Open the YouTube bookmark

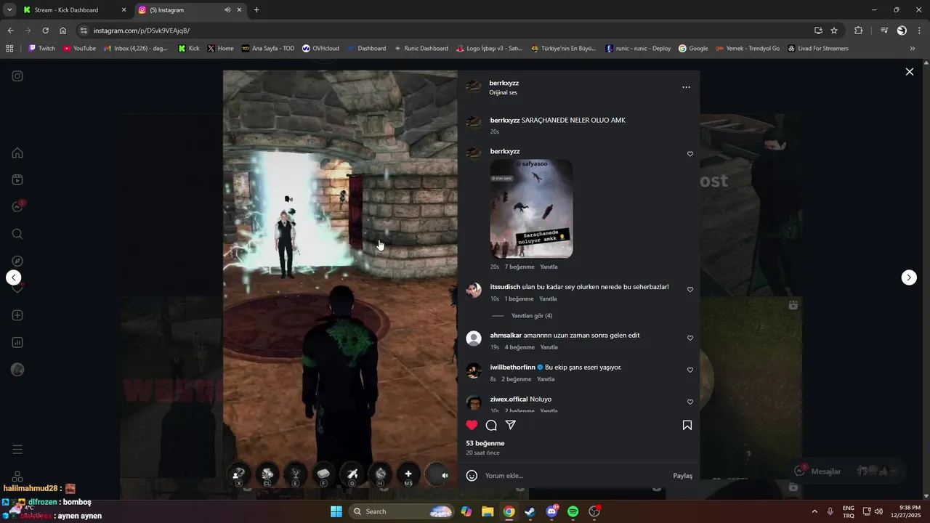[x=79, y=49]
